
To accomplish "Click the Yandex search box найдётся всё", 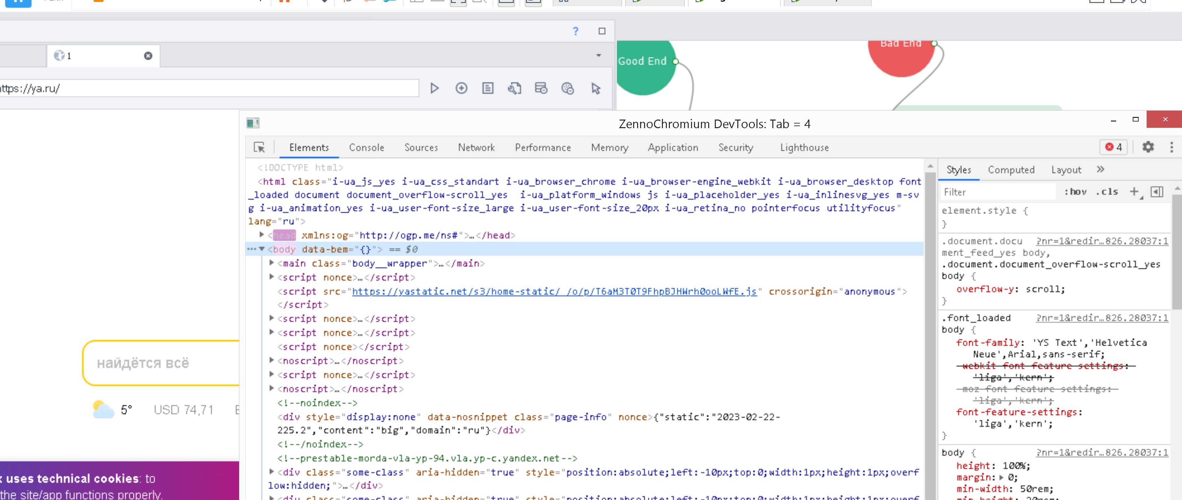I will coord(161,363).
